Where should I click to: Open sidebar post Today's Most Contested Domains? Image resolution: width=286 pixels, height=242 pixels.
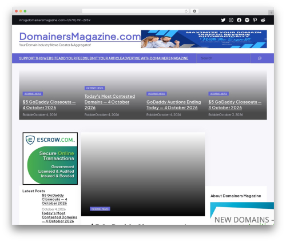point(59,217)
